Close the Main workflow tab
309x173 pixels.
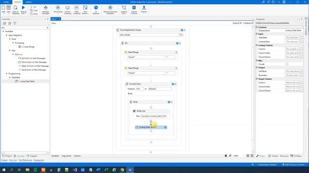(59, 19)
